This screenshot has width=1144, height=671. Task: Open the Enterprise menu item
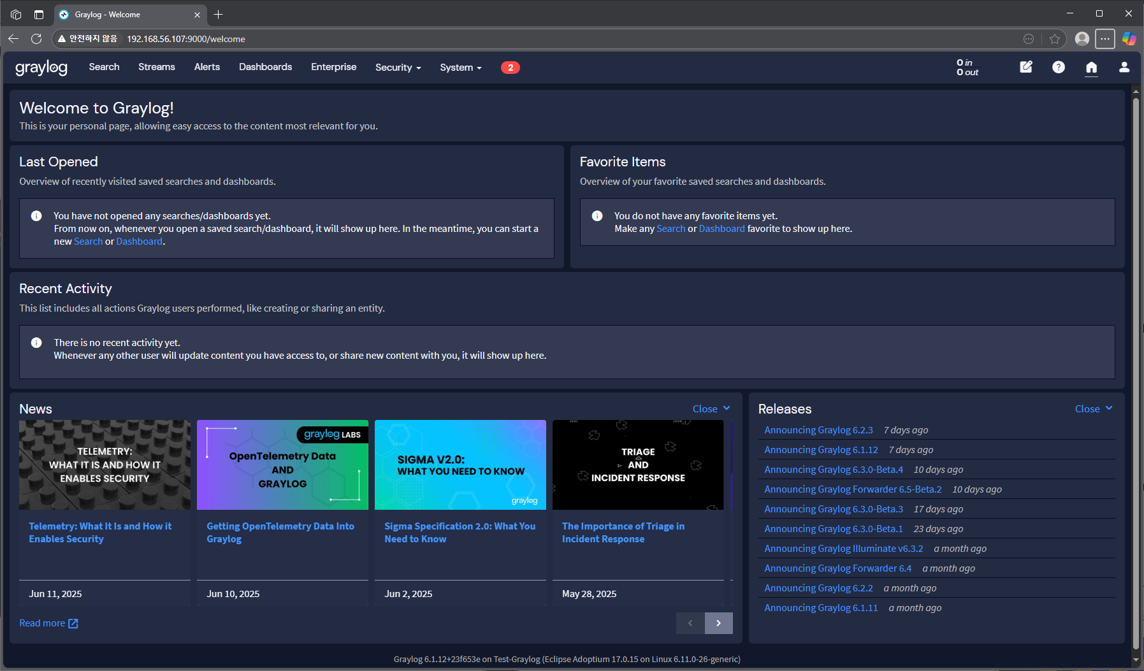coord(334,67)
